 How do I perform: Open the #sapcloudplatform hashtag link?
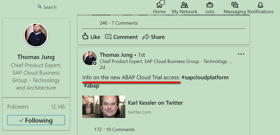click(x=205, y=77)
